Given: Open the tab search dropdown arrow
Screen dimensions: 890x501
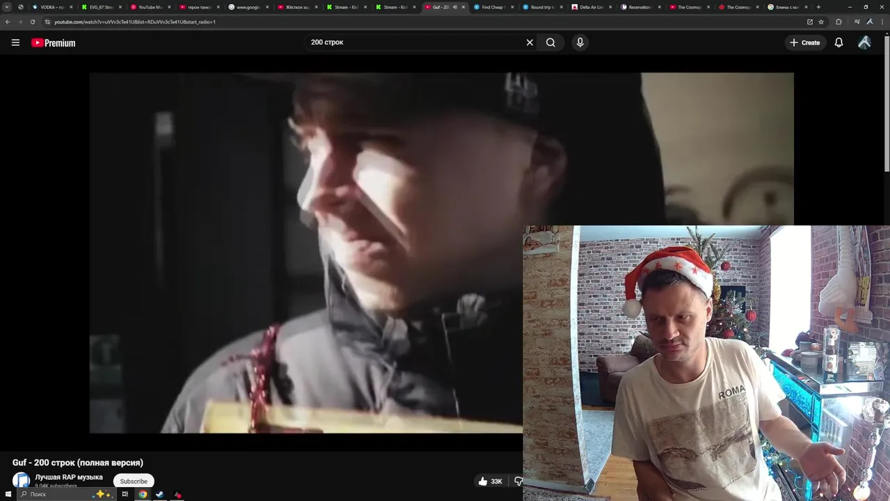Looking at the screenshot, I should point(7,7).
